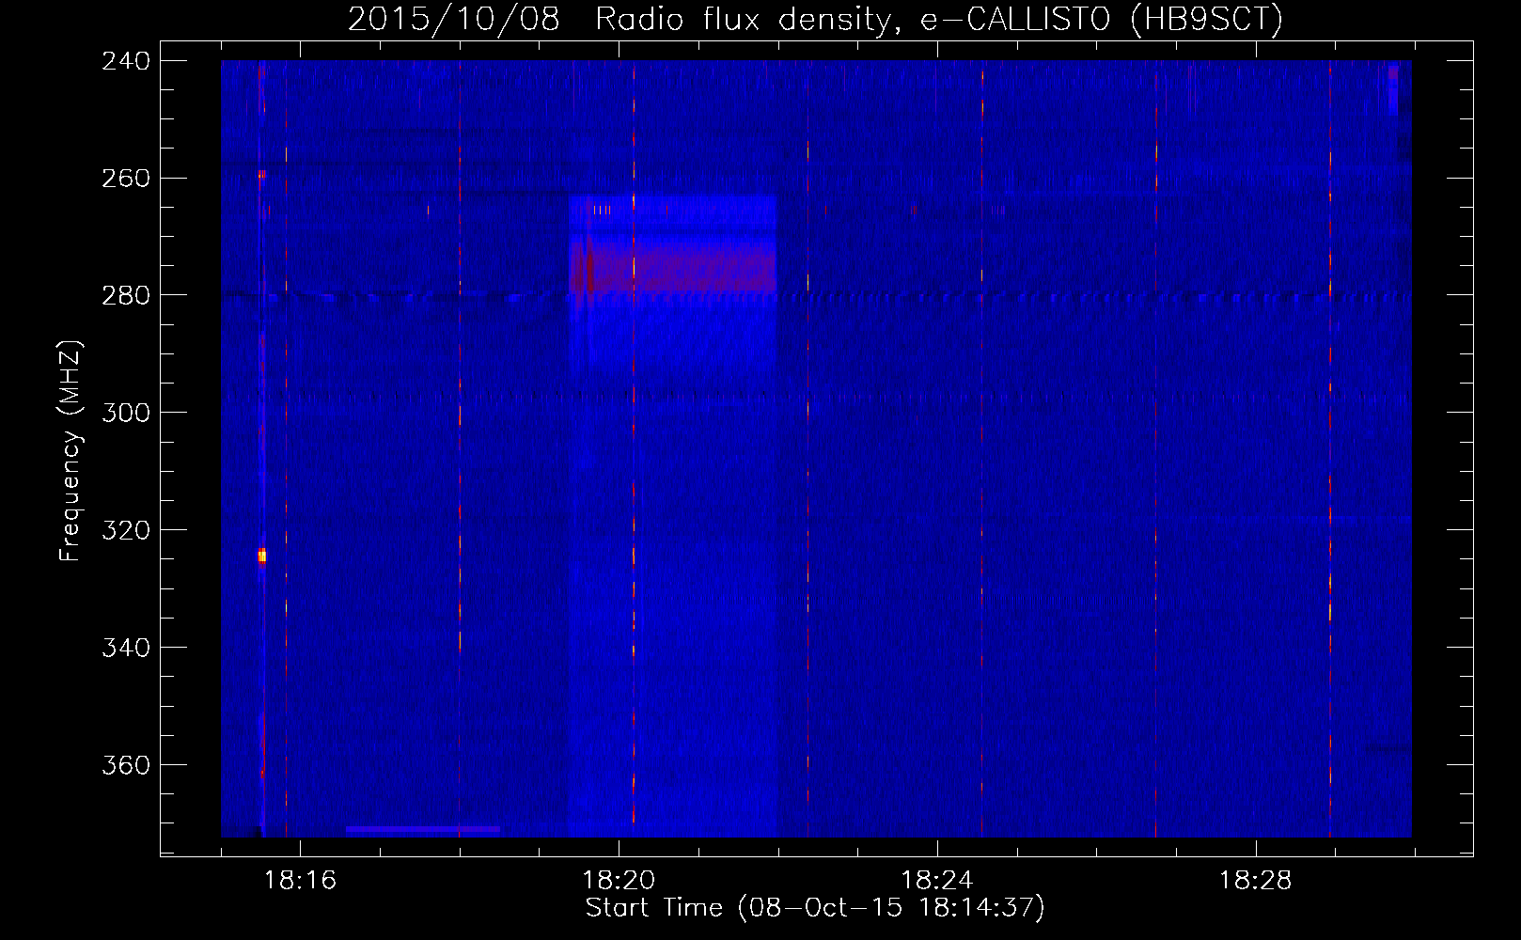Select the 280 frequency tick label

[126, 296]
